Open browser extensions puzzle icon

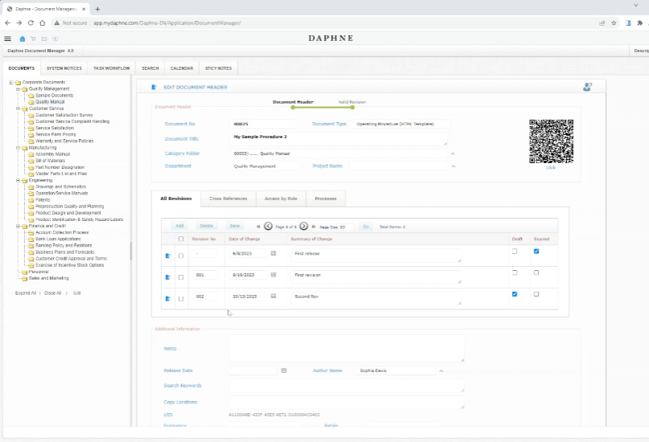[x=640, y=23]
